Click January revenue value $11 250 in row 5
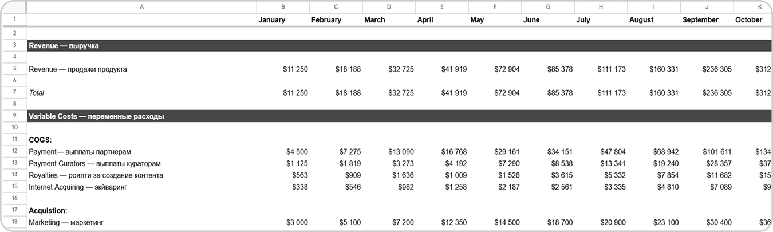The width and height of the screenshot is (773, 232). pyautogui.click(x=295, y=69)
